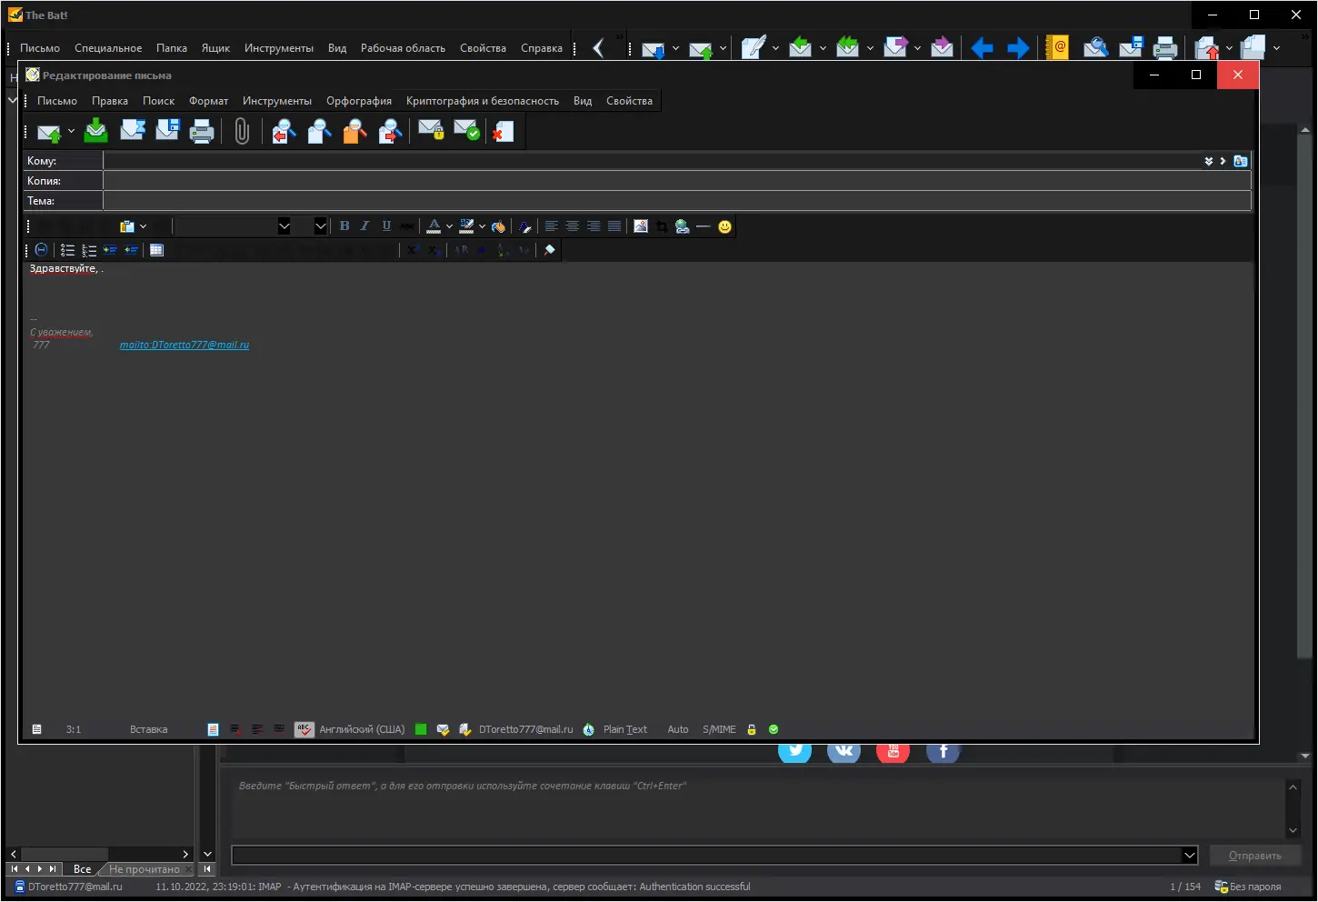This screenshot has height=902, width=1318.
Task: Click the orange page magnifier icon
Action: coord(354,132)
